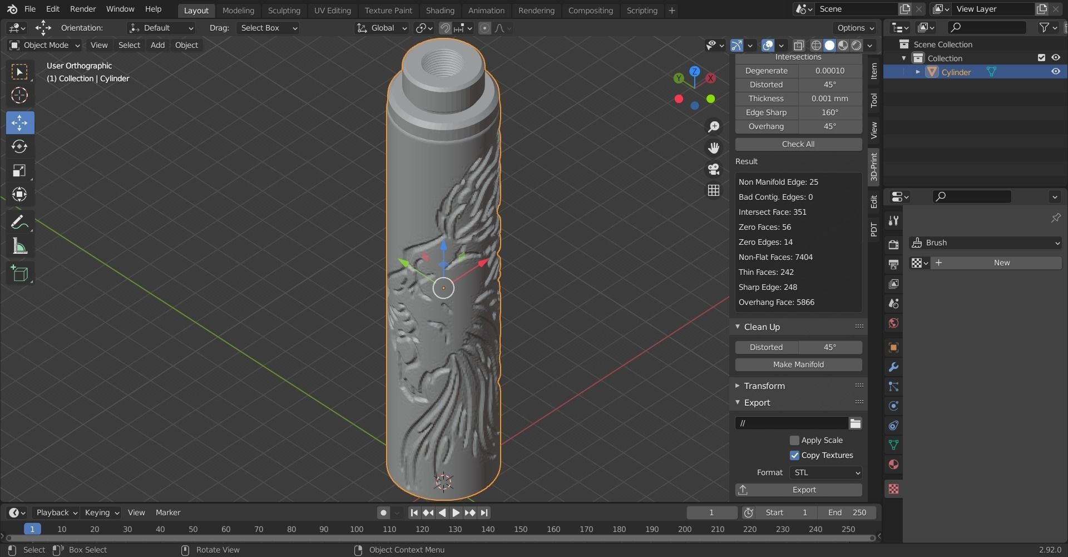
Task: Select the Move tool
Action: pos(19,122)
